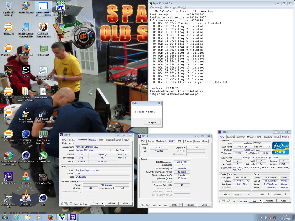Launch CINEBENCH R15 desktop icon

(x=26, y=157)
